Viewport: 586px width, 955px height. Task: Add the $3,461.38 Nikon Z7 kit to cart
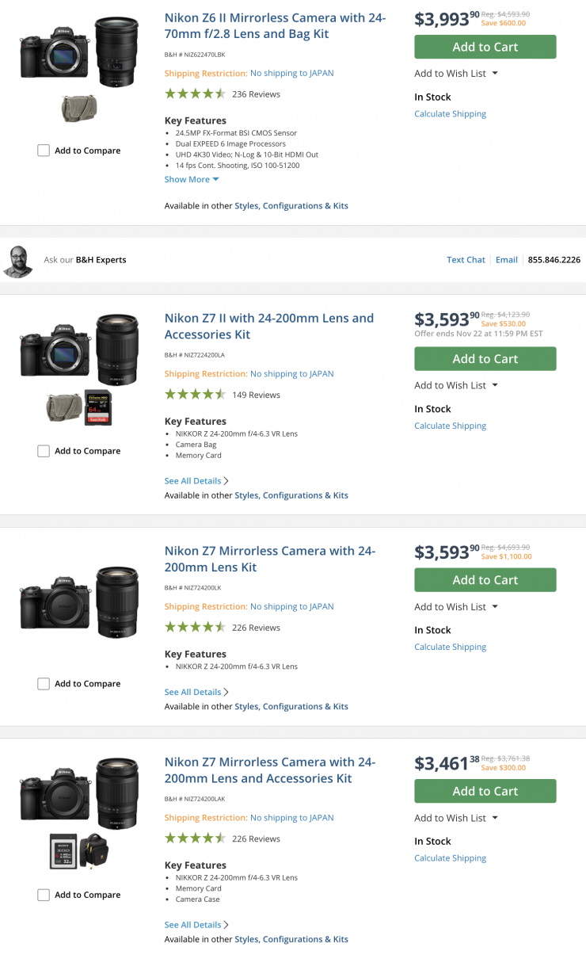(485, 791)
